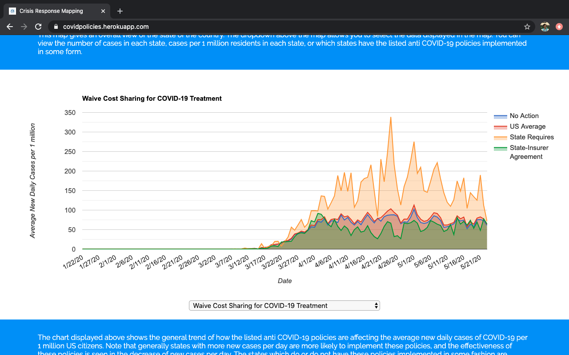Screen dimensions: 569x355
Task: Click the Crisis Response Mapping tab favicon
Action: tap(12, 11)
